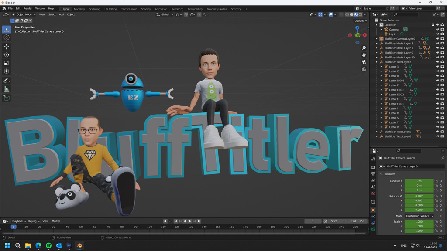Switch to the Geometry Nodes workspace tab

(217, 9)
